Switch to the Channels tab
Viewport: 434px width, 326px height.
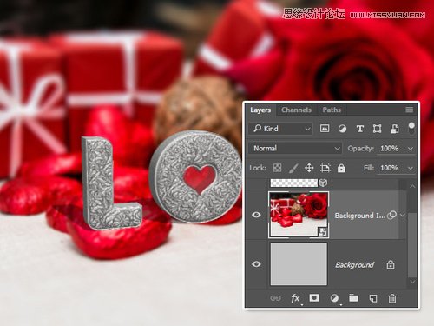296,110
